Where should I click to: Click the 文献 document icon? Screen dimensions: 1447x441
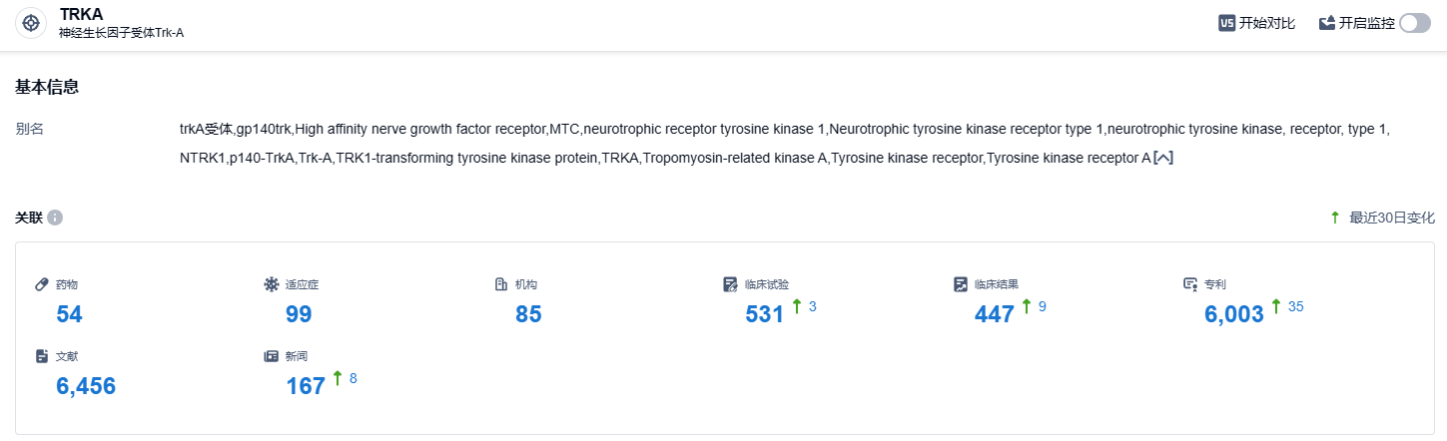coord(42,355)
